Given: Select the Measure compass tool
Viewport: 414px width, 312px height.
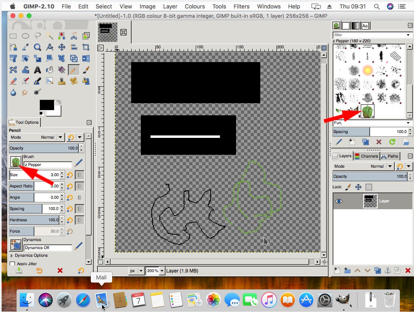Looking at the screenshot, I should pos(50,47).
